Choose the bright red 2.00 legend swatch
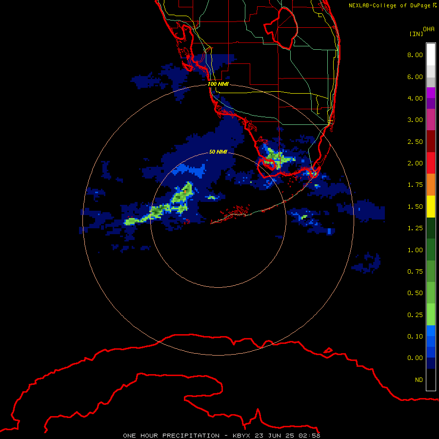 click(x=431, y=163)
